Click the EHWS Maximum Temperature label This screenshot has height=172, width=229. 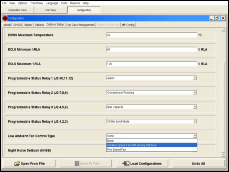pyautogui.click(x=31, y=35)
